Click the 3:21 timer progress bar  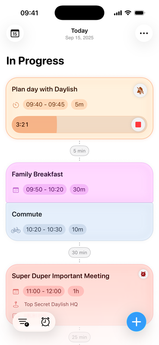point(79,125)
